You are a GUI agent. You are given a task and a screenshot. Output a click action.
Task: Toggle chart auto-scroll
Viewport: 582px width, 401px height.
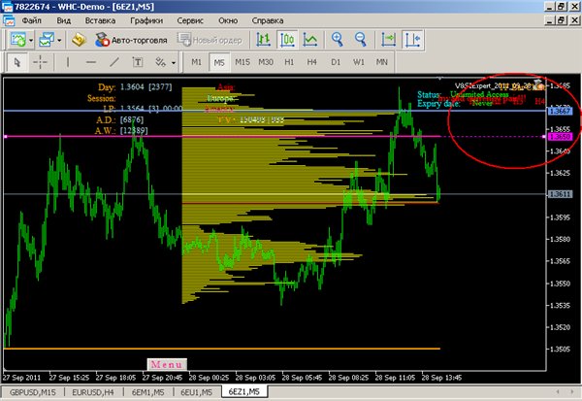click(389, 40)
